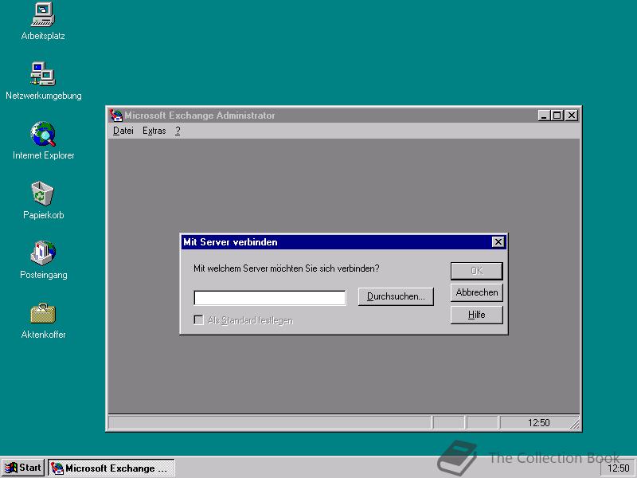Open the ? help menu

tap(178, 131)
